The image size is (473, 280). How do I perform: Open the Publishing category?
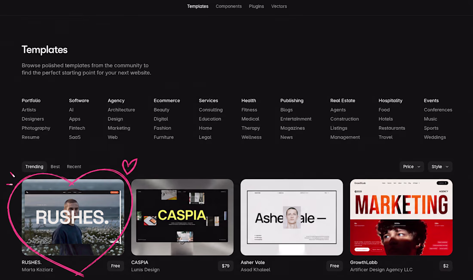pyautogui.click(x=292, y=100)
